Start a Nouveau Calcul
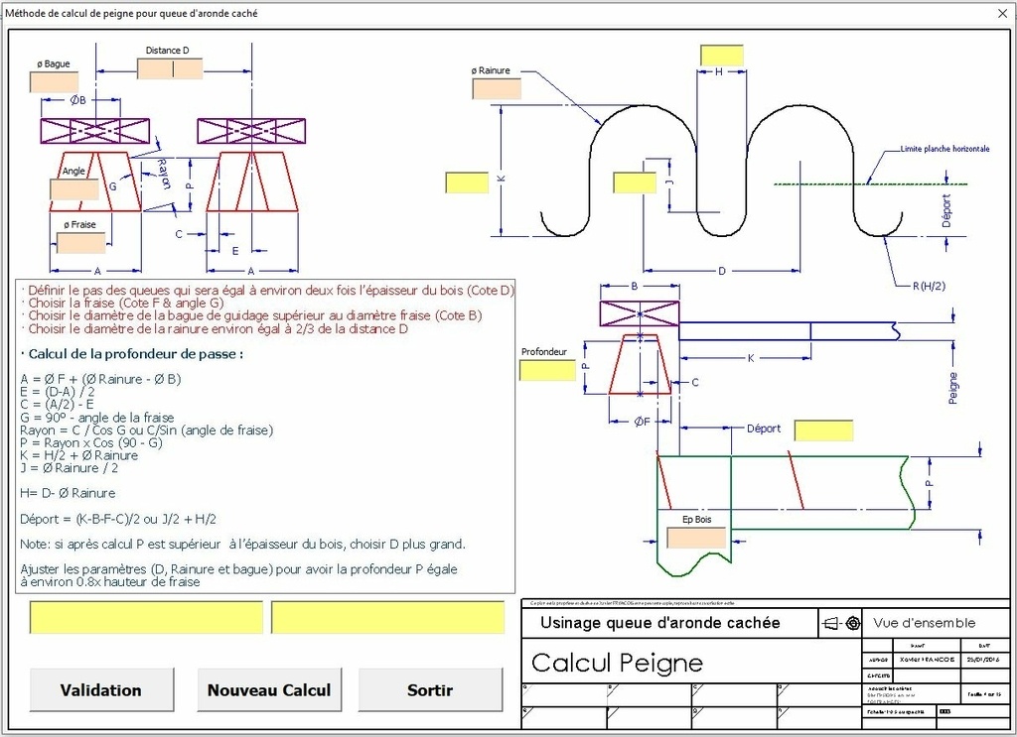Screen dimensions: 1017x737 click(x=268, y=689)
